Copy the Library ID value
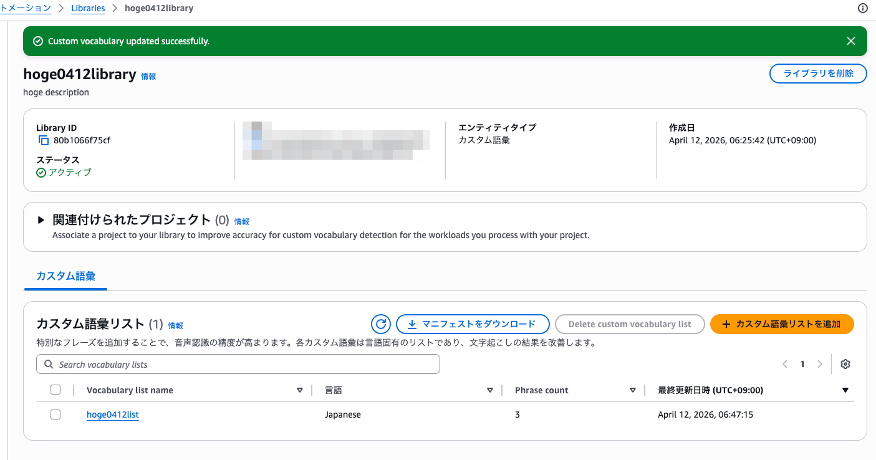The image size is (876, 460). [x=44, y=140]
